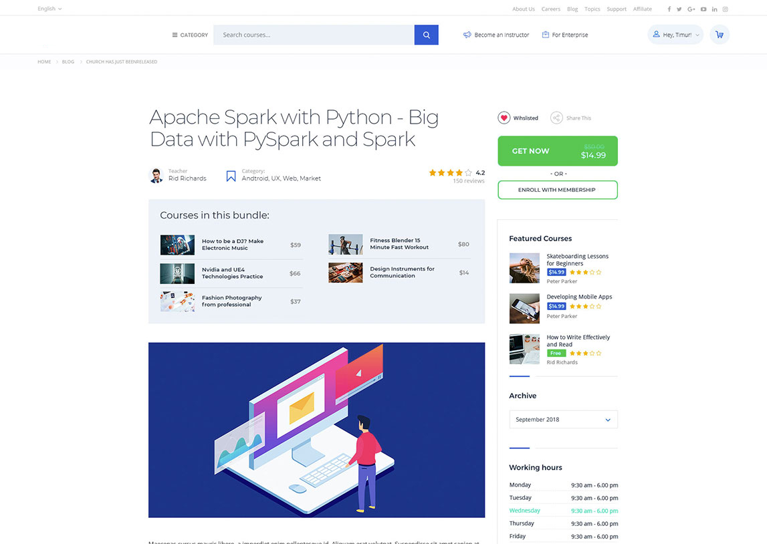Click the Share This icon

(556, 118)
